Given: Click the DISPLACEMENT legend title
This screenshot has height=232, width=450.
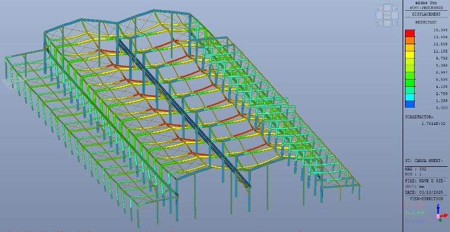Looking at the screenshot, I should pyautogui.click(x=426, y=14).
